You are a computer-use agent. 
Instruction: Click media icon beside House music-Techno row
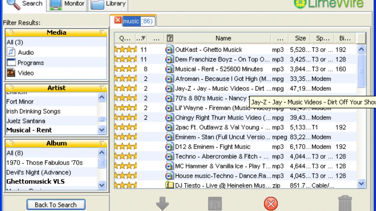pos(170,176)
